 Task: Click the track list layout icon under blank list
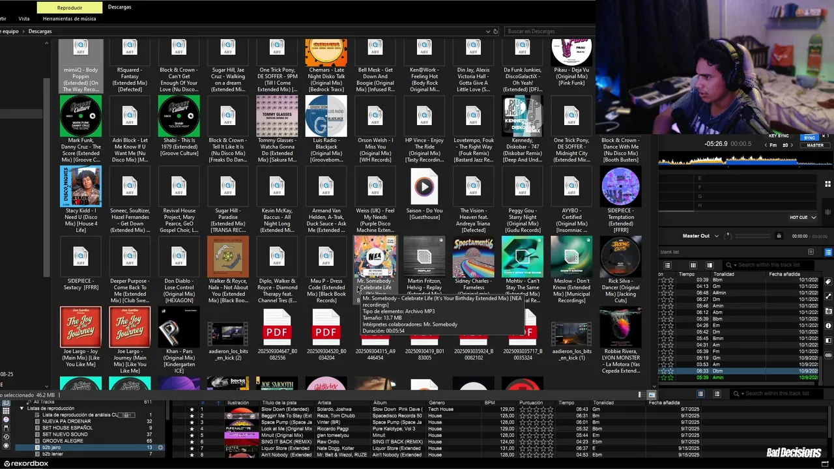(x=667, y=265)
